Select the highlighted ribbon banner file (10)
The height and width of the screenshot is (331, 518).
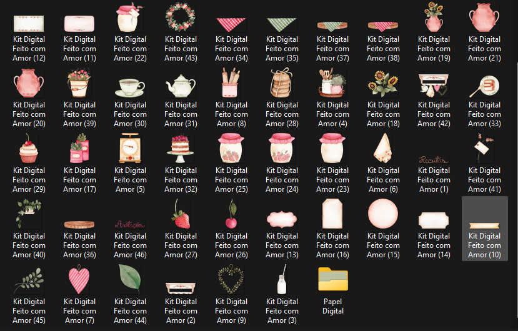(485, 229)
